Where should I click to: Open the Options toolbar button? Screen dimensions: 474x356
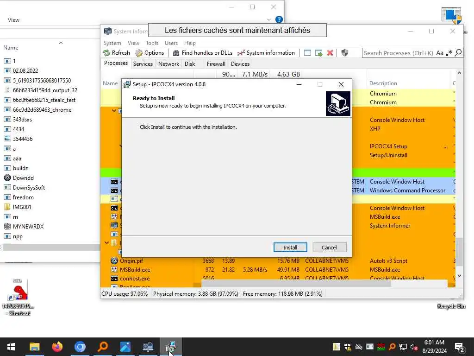click(150, 53)
